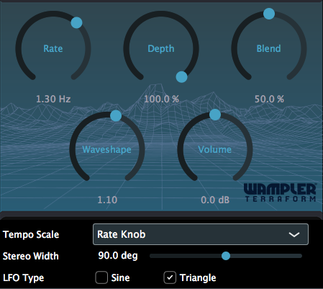Click the 50.0 % blend value
This screenshot has width=323, height=289.
click(x=269, y=99)
